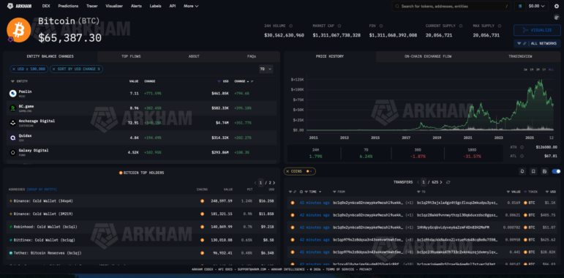Open the Visualizer menu item
The height and width of the screenshot is (278, 564).
[x=114, y=6]
